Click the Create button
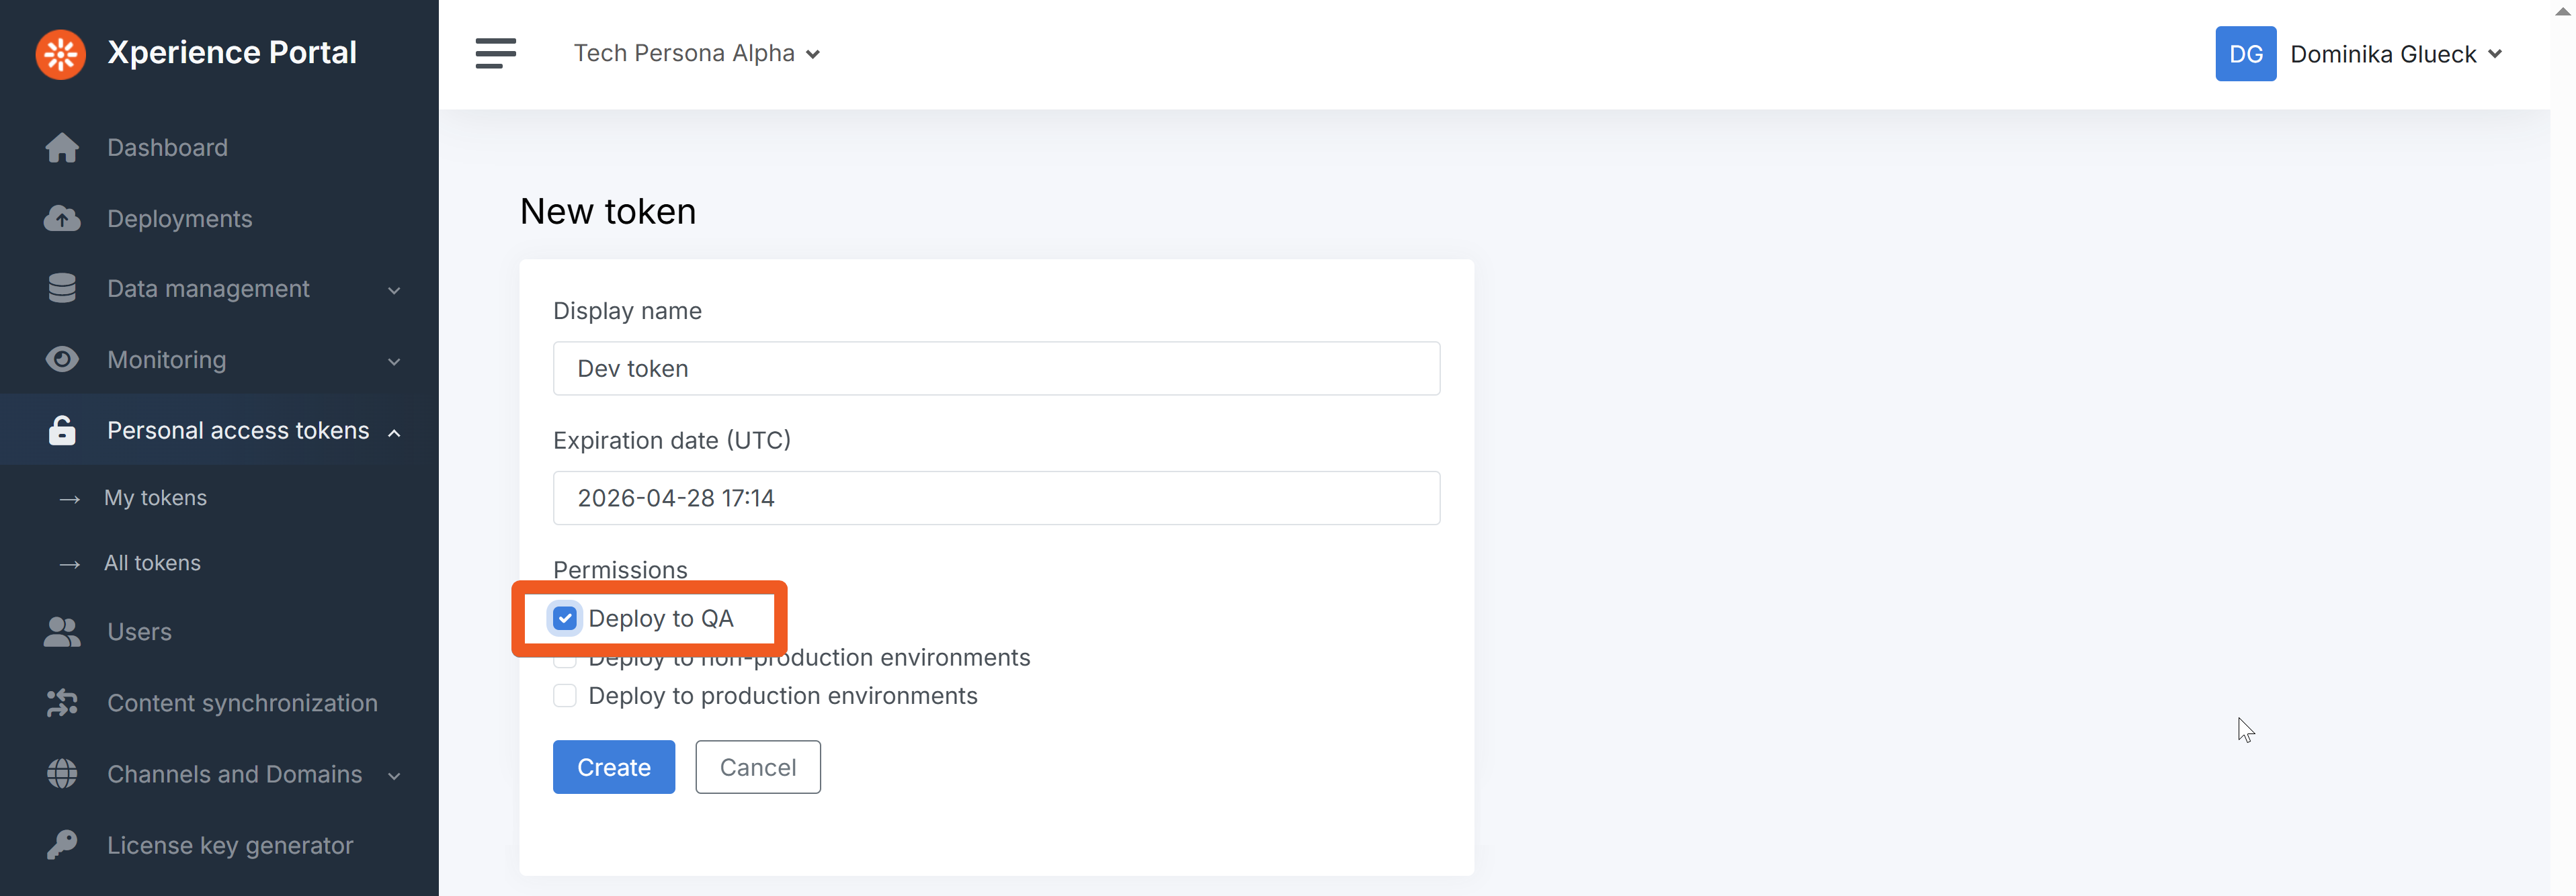Screen dimensions: 2576x896 [613, 767]
